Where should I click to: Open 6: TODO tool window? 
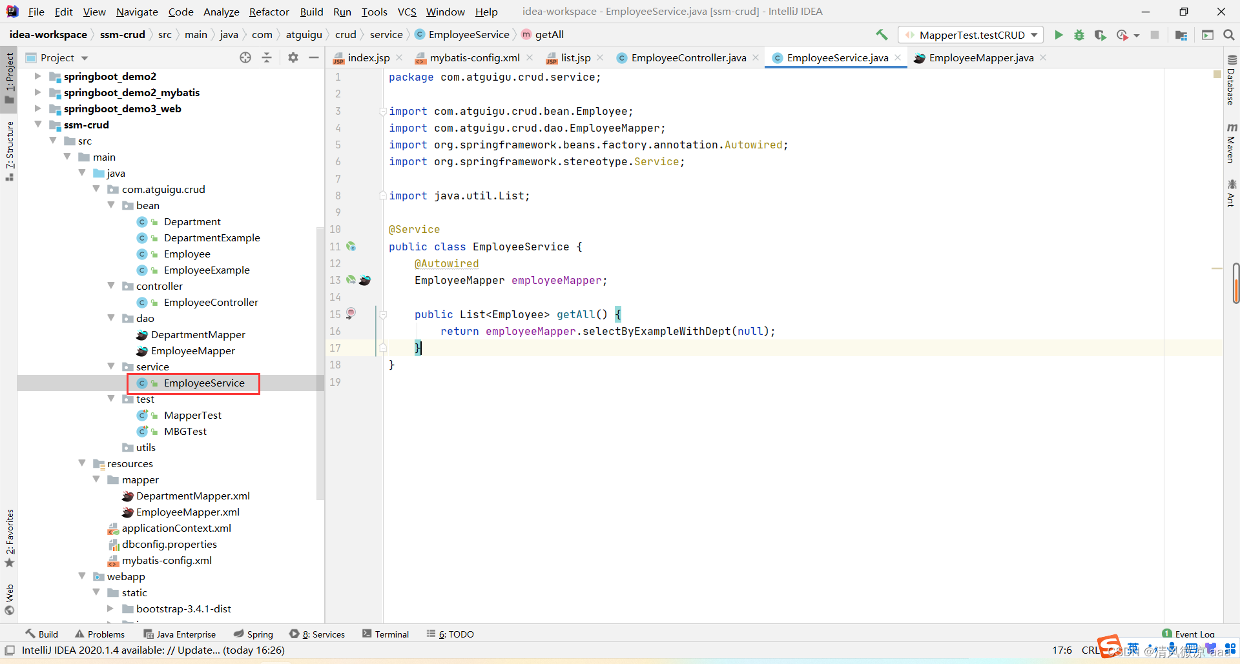click(450, 634)
